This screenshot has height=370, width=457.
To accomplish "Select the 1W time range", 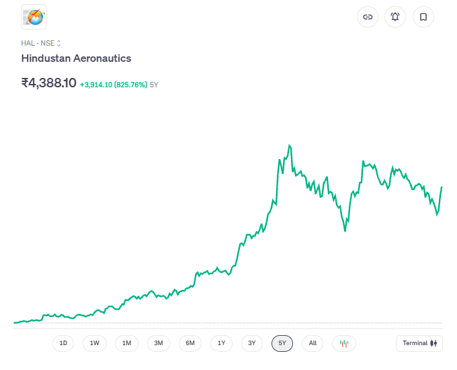I will pos(95,343).
